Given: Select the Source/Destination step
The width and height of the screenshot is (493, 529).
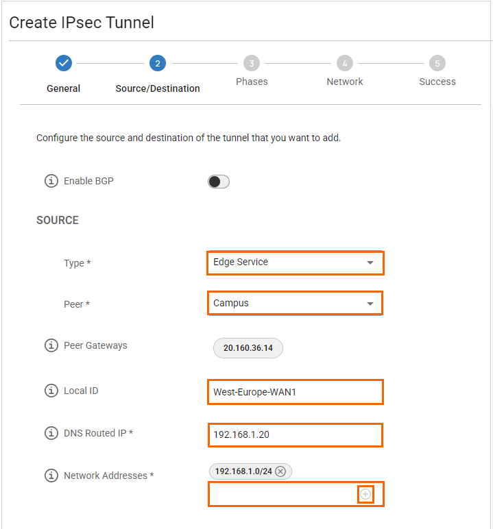Looking at the screenshot, I should click(x=158, y=88).
